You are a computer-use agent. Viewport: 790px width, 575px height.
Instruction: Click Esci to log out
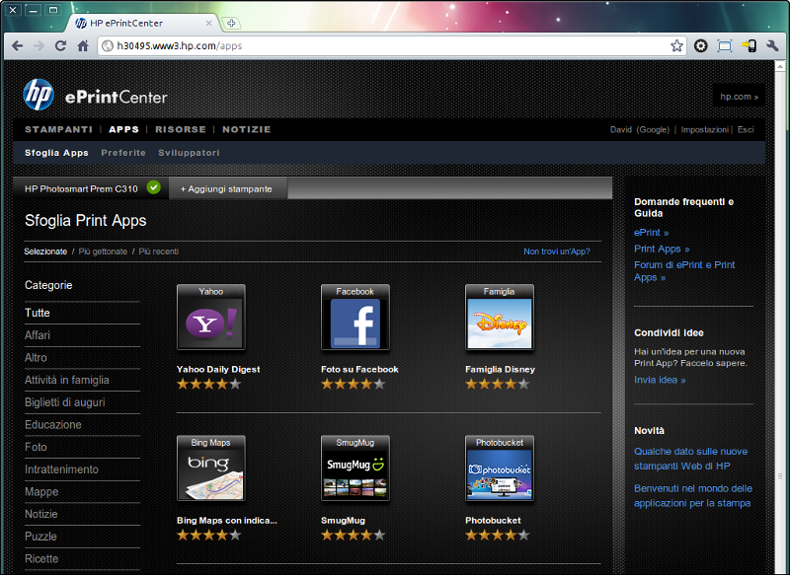coord(746,130)
